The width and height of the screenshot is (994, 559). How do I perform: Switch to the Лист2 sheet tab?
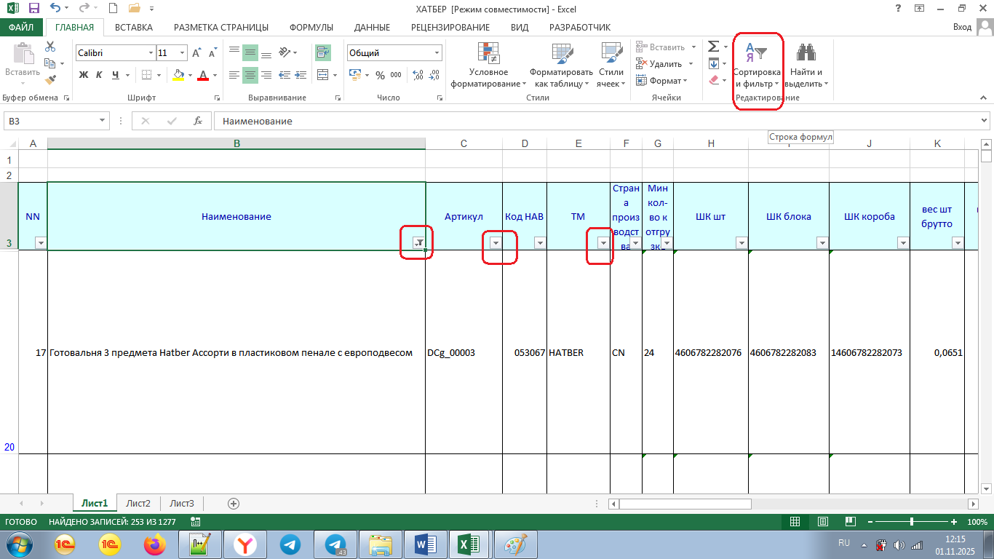(138, 503)
